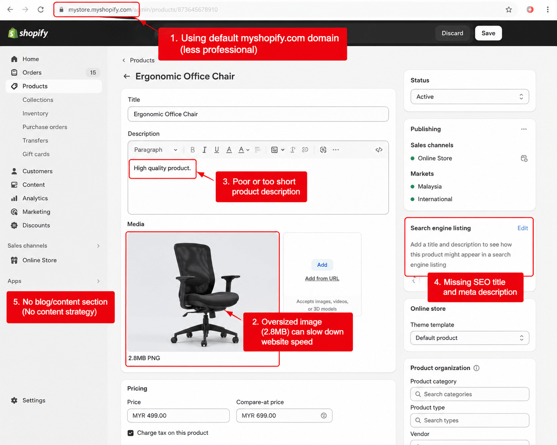Open the Paragraph style dropdown
Image resolution: width=557 pixels, height=445 pixels.
click(x=156, y=150)
